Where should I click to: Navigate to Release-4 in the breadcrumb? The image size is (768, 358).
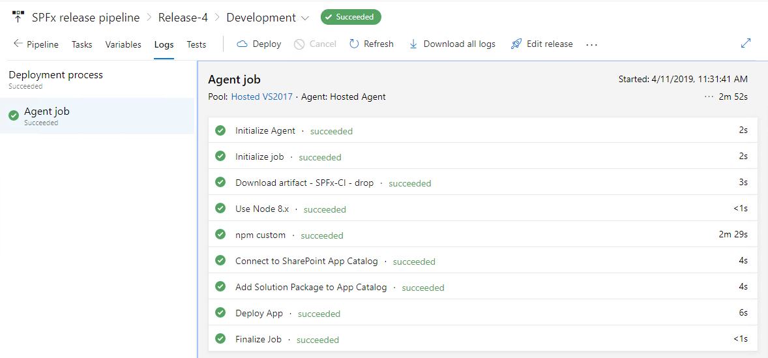tap(183, 18)
